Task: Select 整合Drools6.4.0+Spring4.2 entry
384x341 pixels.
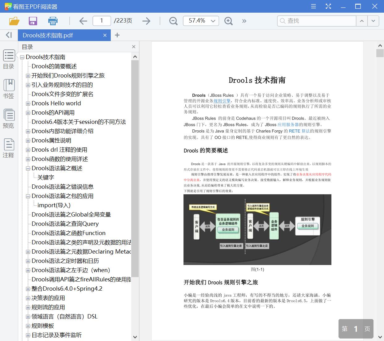Action: point(67,288)
